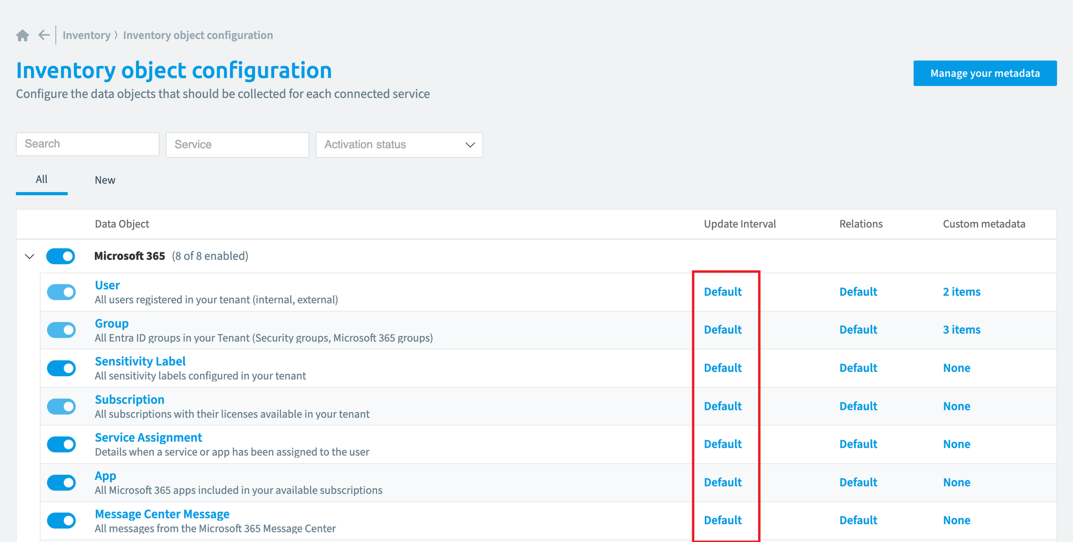The width and height of the screenshot is (1073, 542).
Task: Open Group custom metadata 3 items
Action: (961, 330)
